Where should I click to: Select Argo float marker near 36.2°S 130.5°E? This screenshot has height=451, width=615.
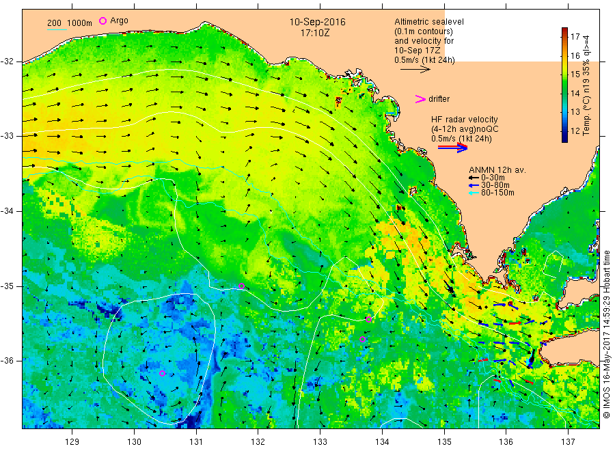162,373
